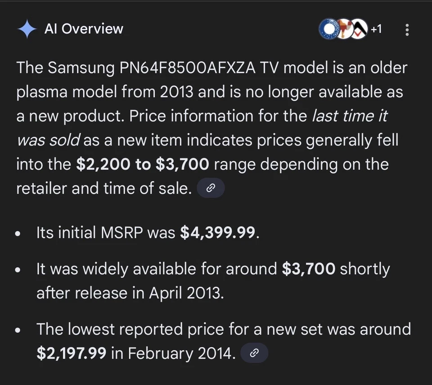Click the bolded $4,399.99 MSRP text
This screenshot has width=432, height=385.
pyautogui.click(x=218, y=233)
